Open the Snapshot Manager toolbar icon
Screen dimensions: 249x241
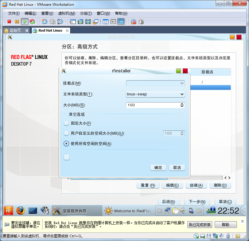60,22
